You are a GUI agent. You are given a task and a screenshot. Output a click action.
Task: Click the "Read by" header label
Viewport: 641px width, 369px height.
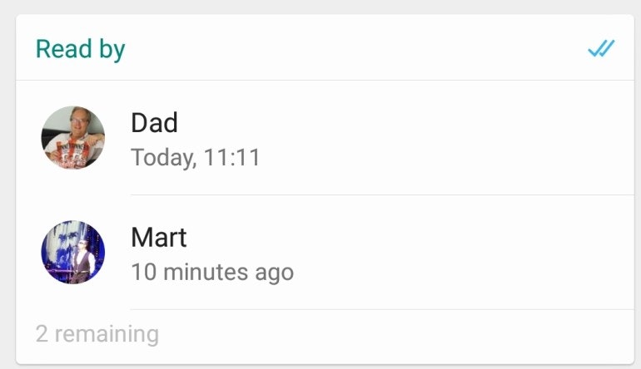[x=80, y=49]
